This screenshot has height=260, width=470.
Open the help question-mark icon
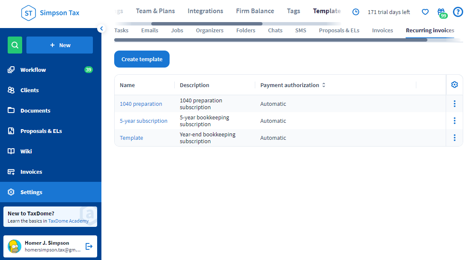458,12
